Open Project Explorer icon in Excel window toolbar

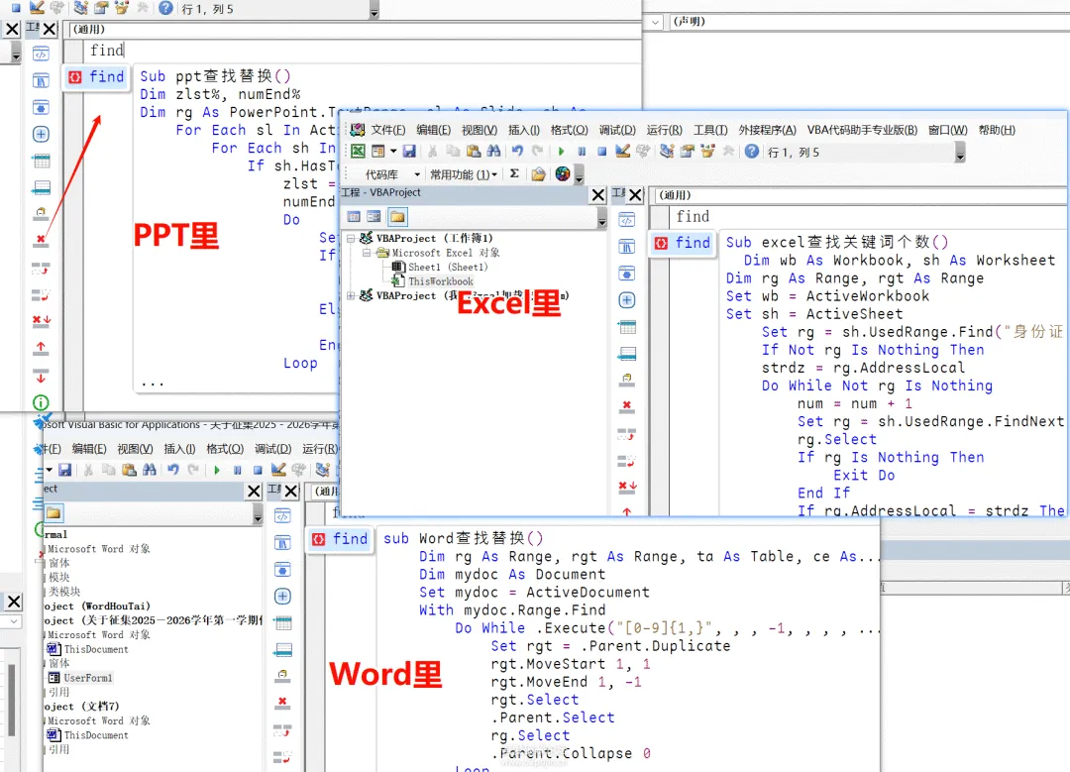pos(667,152)
